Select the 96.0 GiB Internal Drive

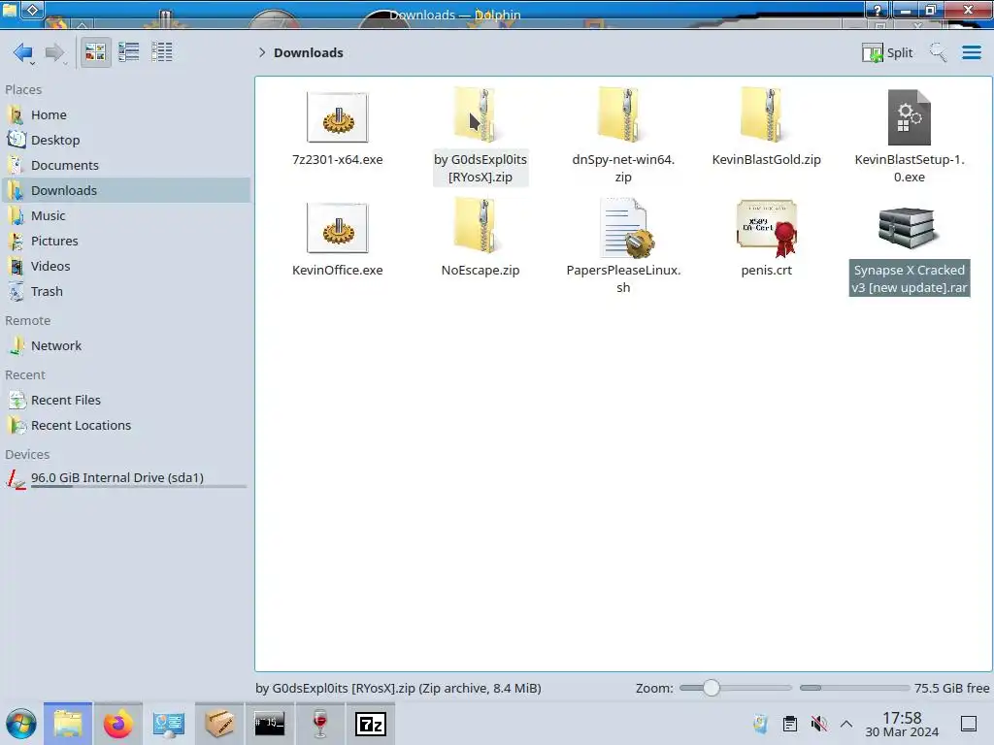(126, 478)
